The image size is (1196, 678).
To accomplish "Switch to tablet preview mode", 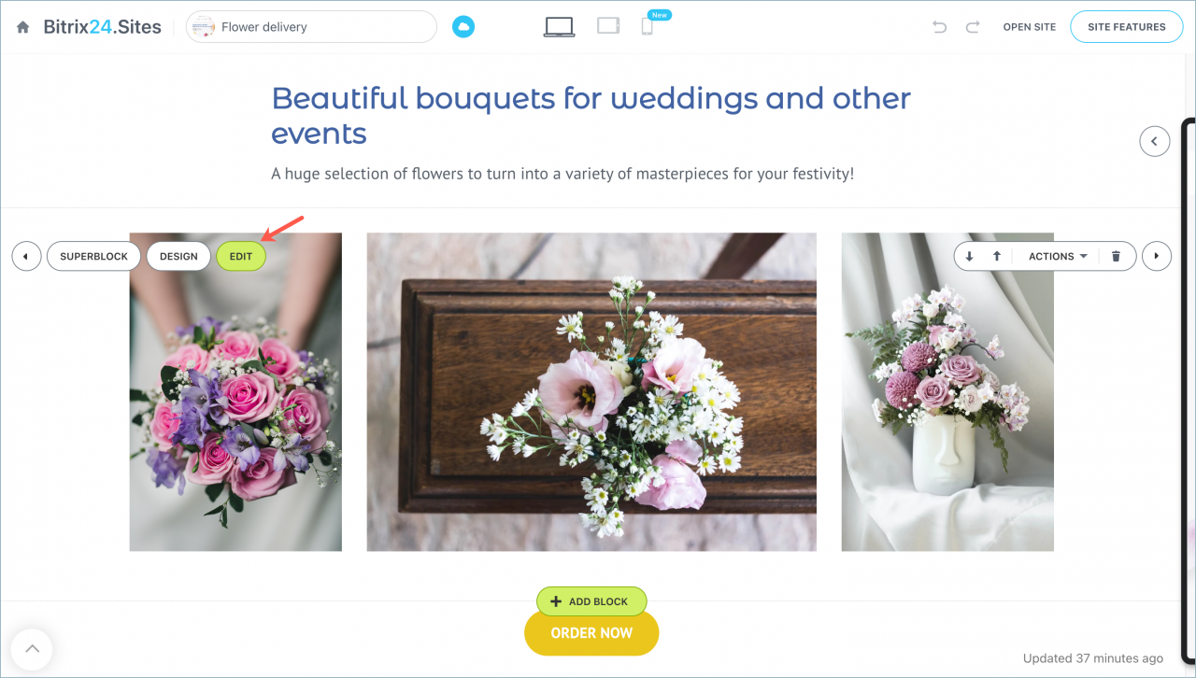I will click(x=608, y=26).
